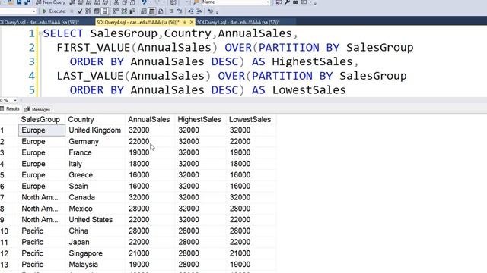Pin the SQLQuery4.sql tab
Image resolution: width=487 pixels, height=273 pixels.
coord(185,22)
